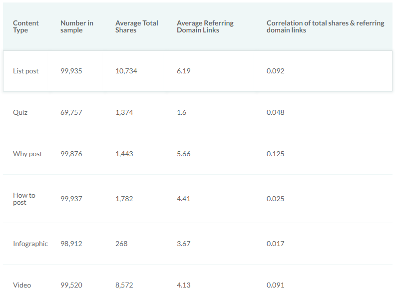Select the Average Total Shares header
This screenshot has width=396, height=300.
136,26
